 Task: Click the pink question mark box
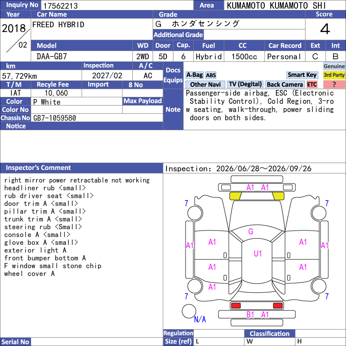334,84
